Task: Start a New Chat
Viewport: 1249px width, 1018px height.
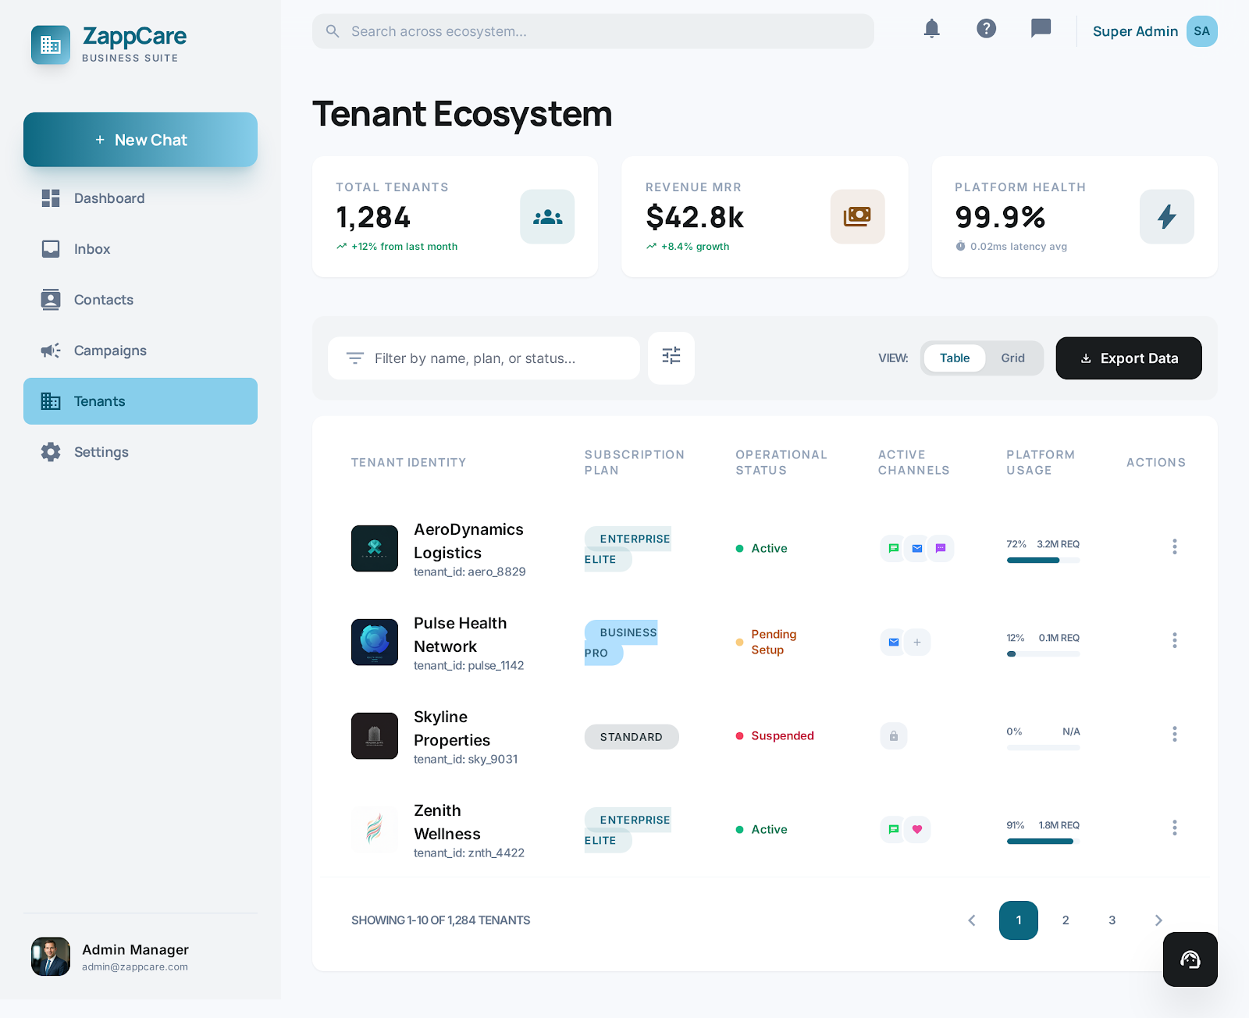Action: pos(141,140)
